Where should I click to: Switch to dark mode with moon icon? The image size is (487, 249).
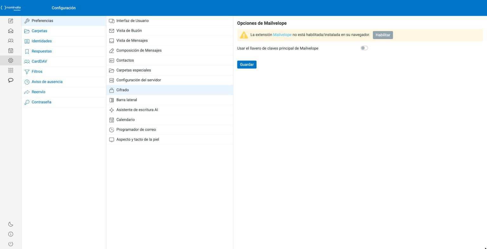(x=10, y=224)
